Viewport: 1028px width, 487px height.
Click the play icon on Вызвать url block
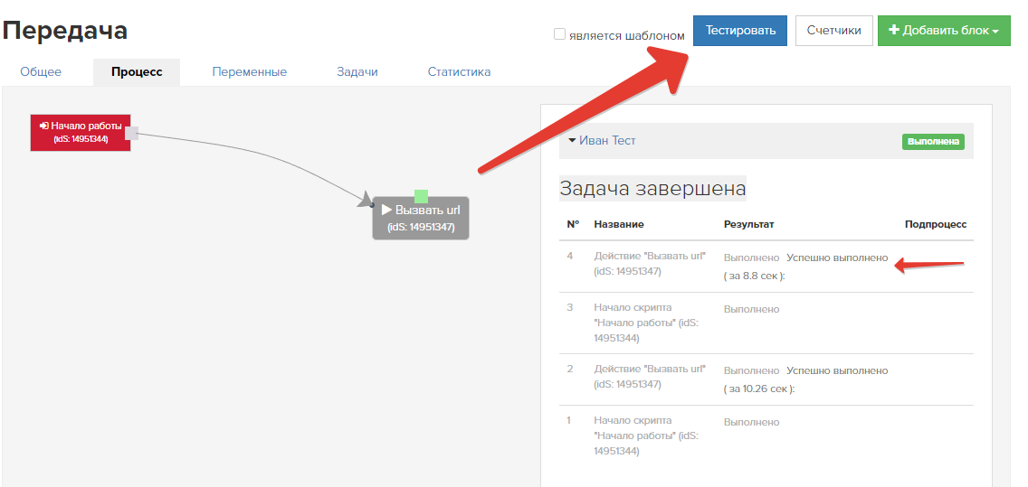[386, 211]
